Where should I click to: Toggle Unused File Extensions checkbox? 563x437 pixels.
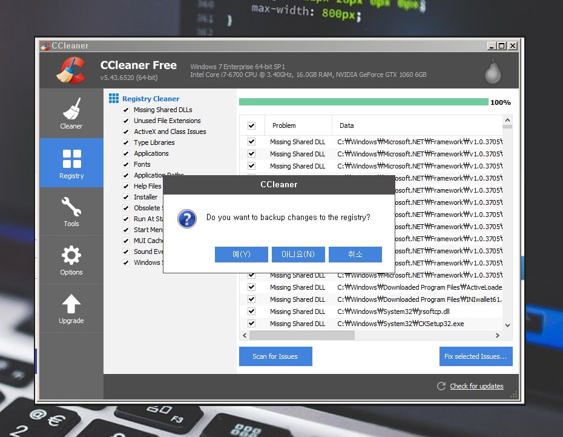tap(126, 121)
